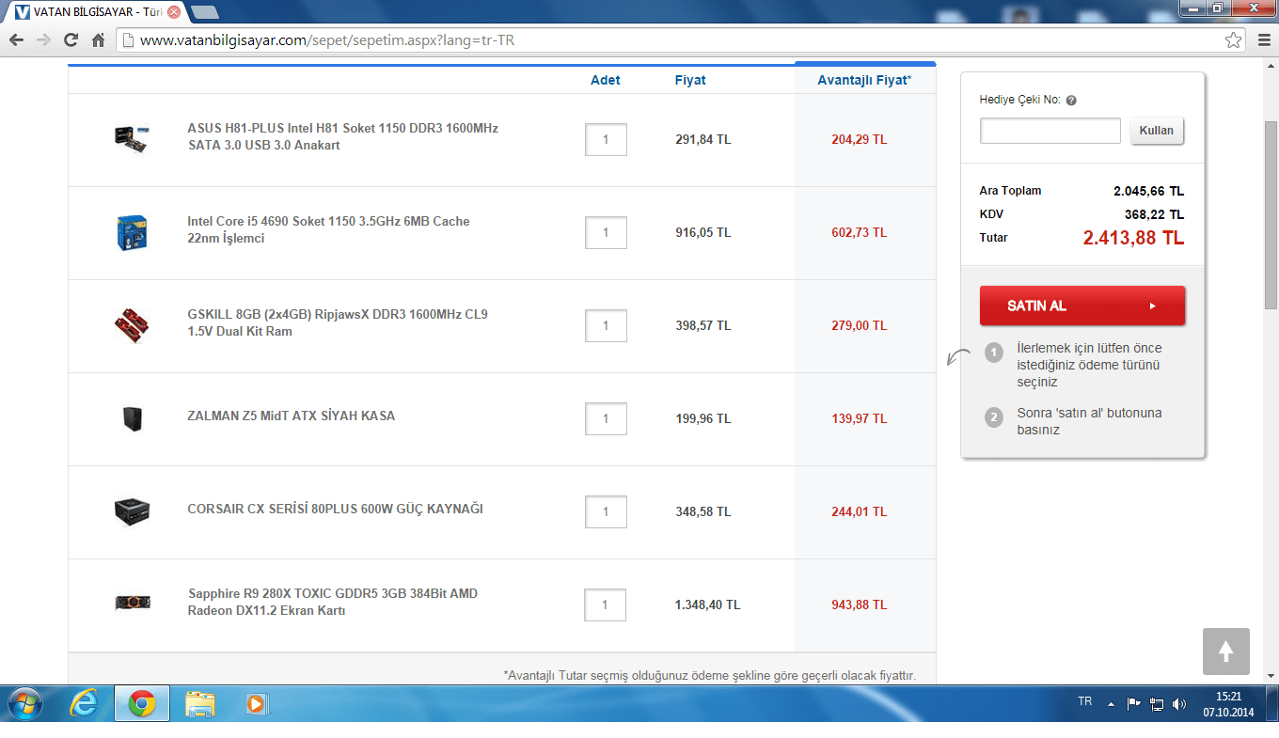Viewport: 1279px width, 738px height.
Task: Open the GSKILL 8GB RipjawsX product link
Action: point(338,323)
